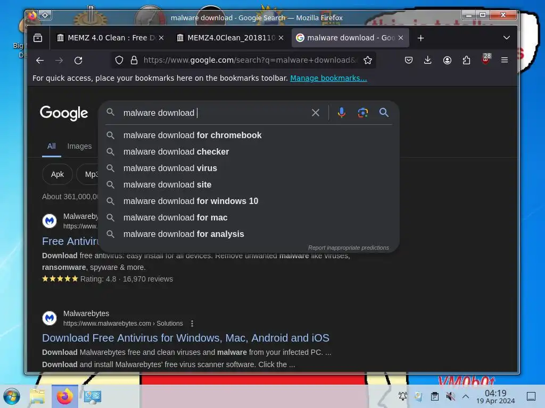Select suggestion malware download checker
Screen dimensions: 545x408
249,151
